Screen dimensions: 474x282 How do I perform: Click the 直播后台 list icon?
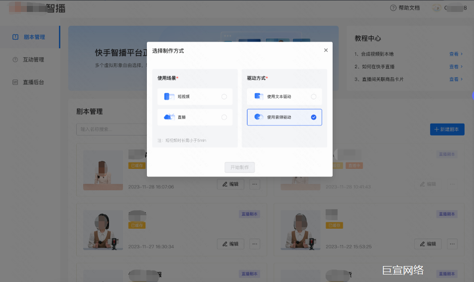[15, 82]
